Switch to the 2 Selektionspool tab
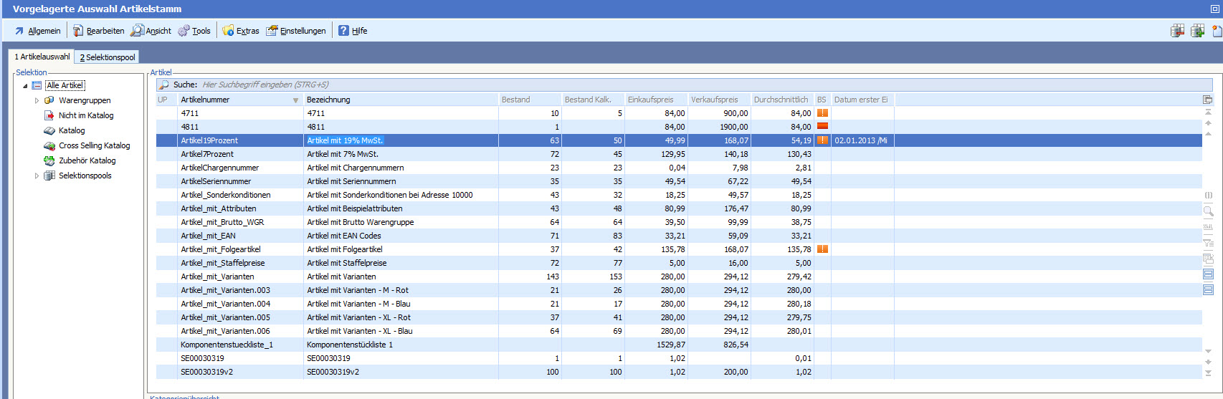Screen dimensions: 1223x399 107,57
